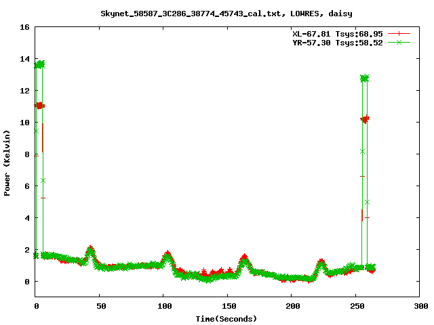Click the y-axis tick label 0
This screenshot has width=434, height=325.
coord(27,282)
